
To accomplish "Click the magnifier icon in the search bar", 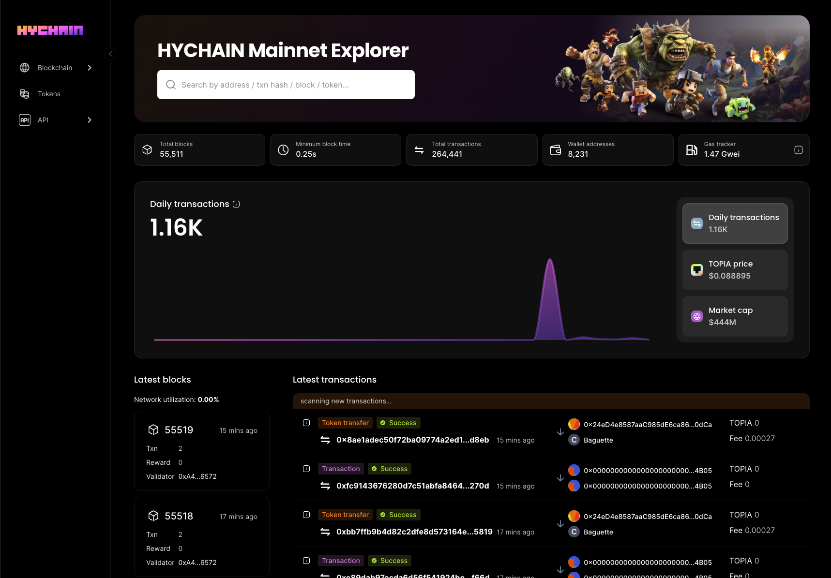I will point(170,84).
